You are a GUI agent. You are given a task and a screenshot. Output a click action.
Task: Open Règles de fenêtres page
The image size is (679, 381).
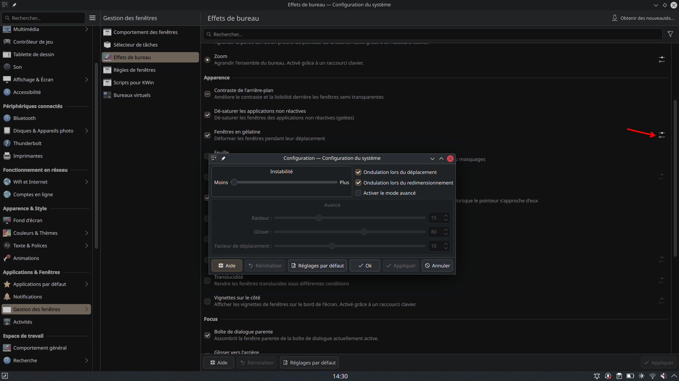[134, 70]
